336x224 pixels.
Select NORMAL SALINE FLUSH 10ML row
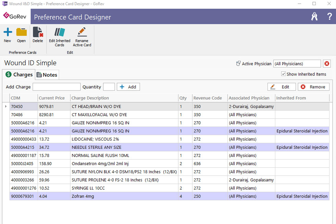point(169,155)
